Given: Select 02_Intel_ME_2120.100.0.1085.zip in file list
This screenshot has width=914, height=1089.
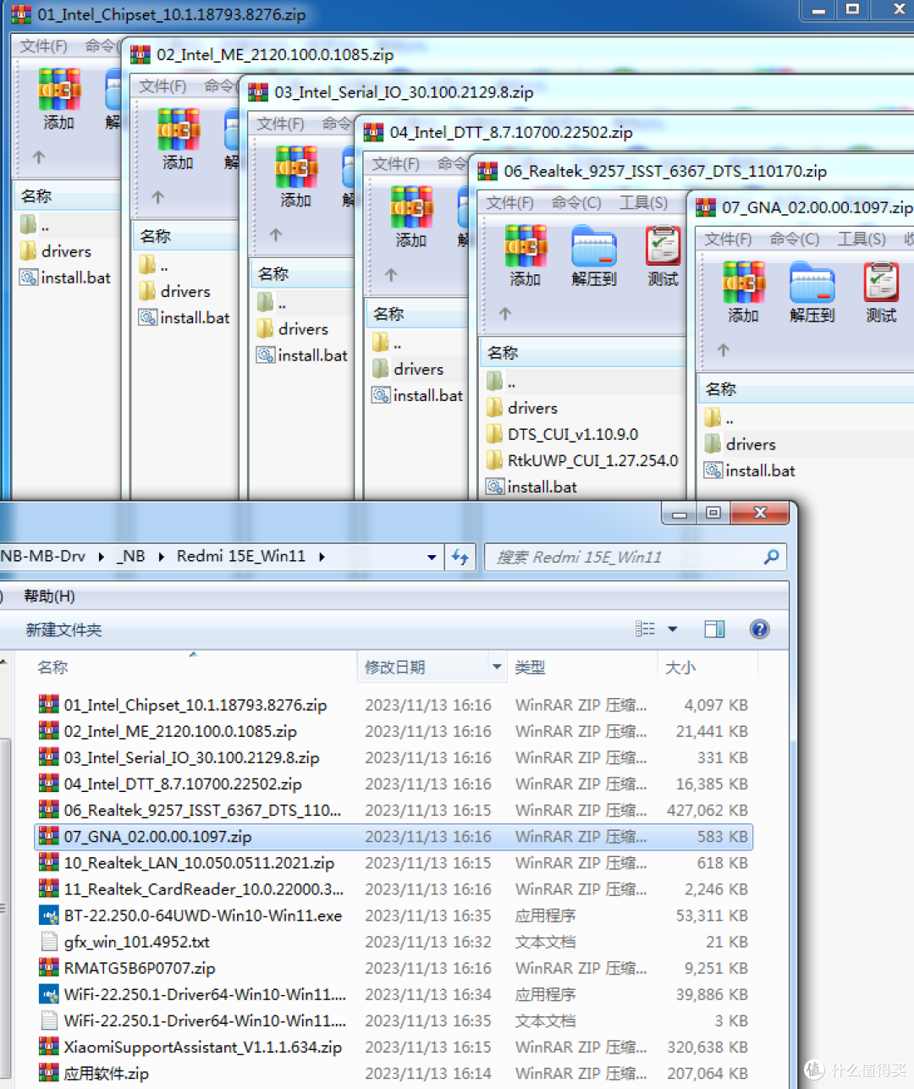Looking at the screenshot, I should click(394, 731).
